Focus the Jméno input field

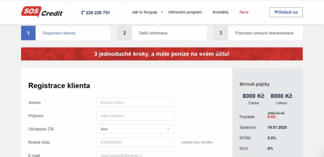(x=135, y=103)
